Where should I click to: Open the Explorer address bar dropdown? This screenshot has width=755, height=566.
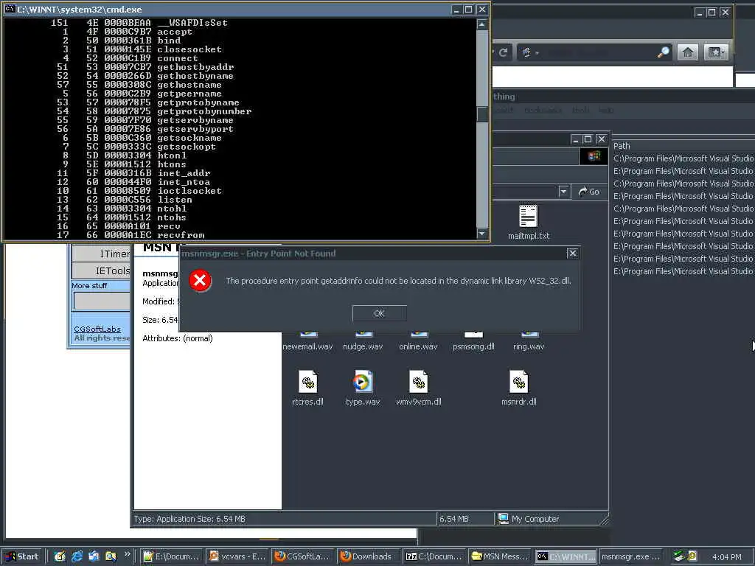(x=563, y=192)
